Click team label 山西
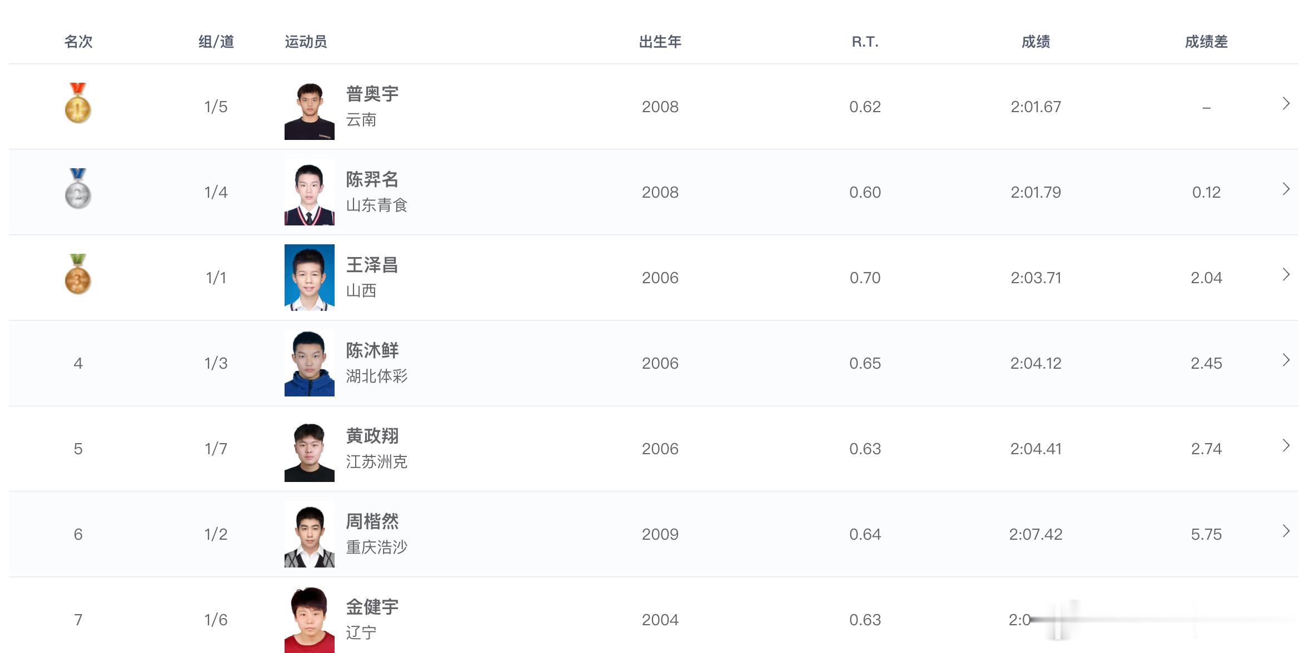Viewport: 1305px width, 653px height. 361,291
